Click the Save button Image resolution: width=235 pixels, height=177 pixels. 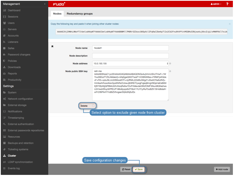coord(139,169)
